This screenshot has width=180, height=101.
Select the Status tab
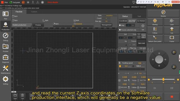pos(125,16)
